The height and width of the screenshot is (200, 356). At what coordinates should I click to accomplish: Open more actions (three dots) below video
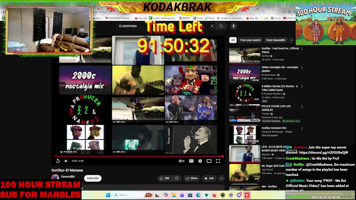coord(221,178)
